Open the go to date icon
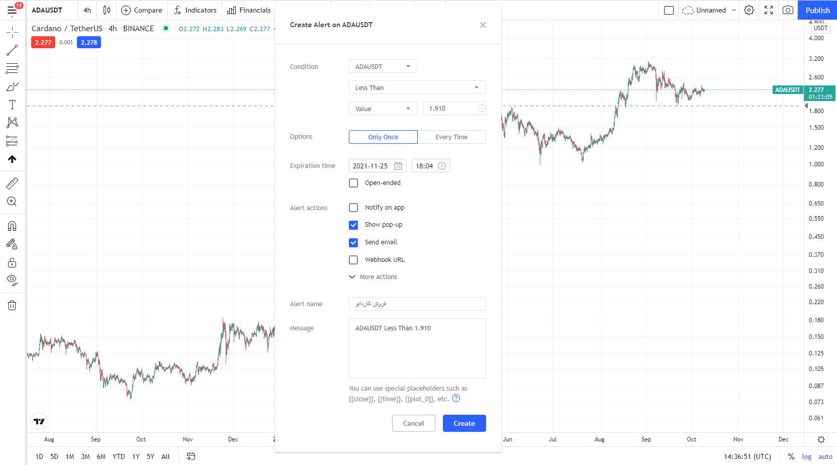 pos(191,456)
